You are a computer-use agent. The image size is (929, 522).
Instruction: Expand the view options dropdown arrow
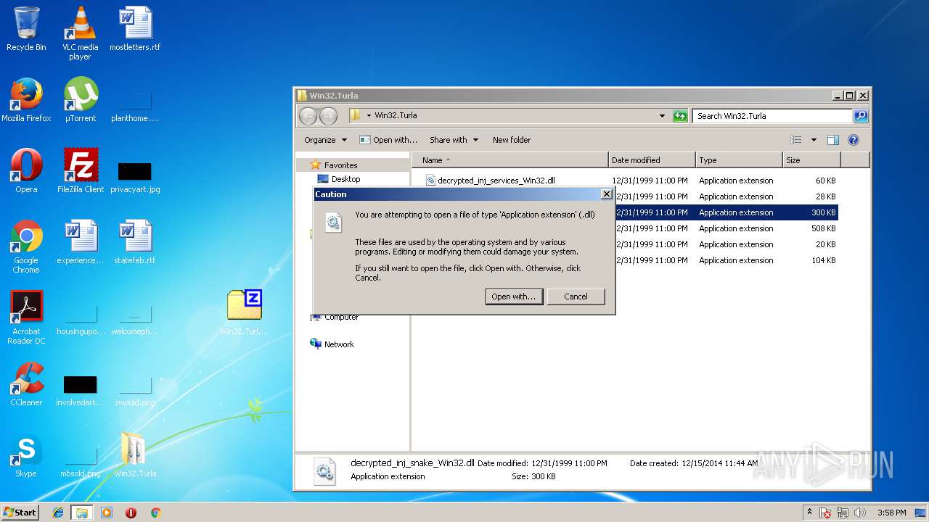pyautogui.click(x=814, y=140)
